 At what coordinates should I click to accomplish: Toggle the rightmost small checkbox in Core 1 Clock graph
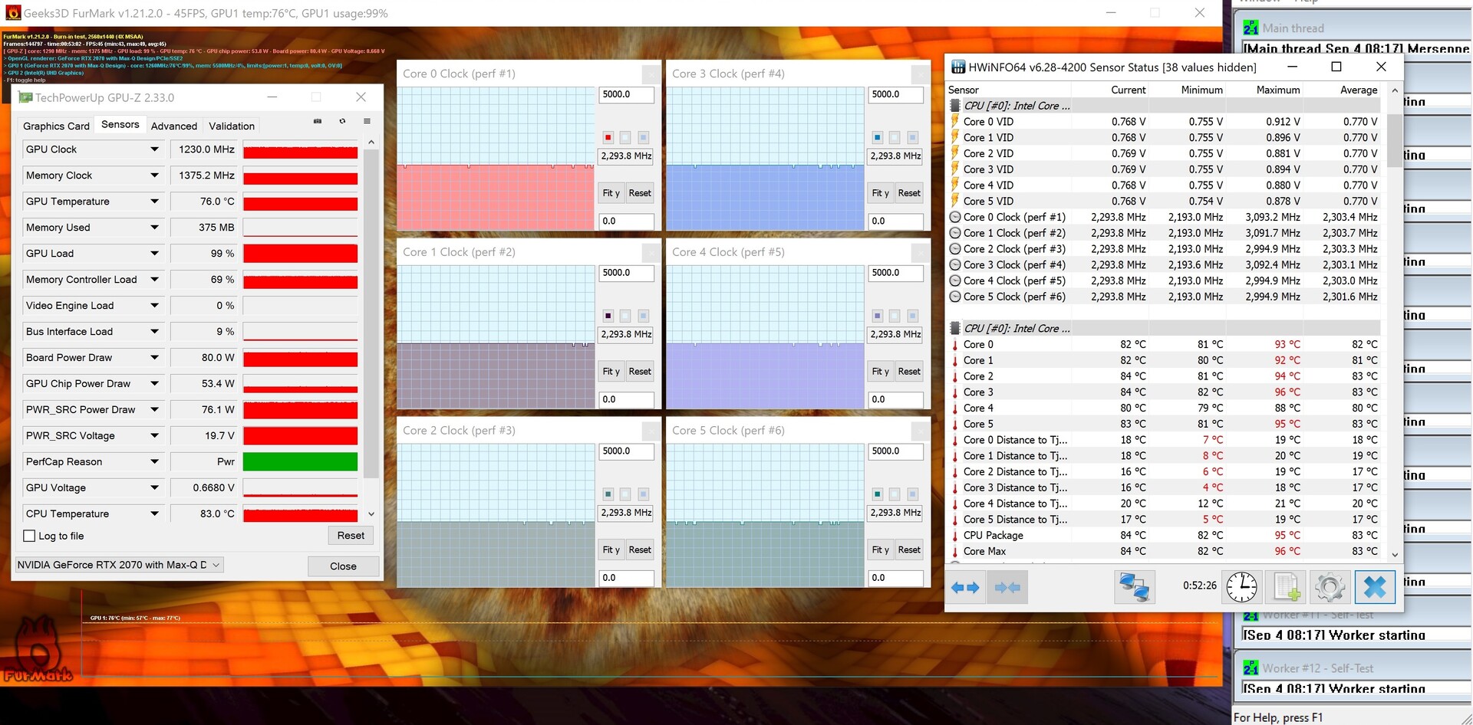[643, 316]
